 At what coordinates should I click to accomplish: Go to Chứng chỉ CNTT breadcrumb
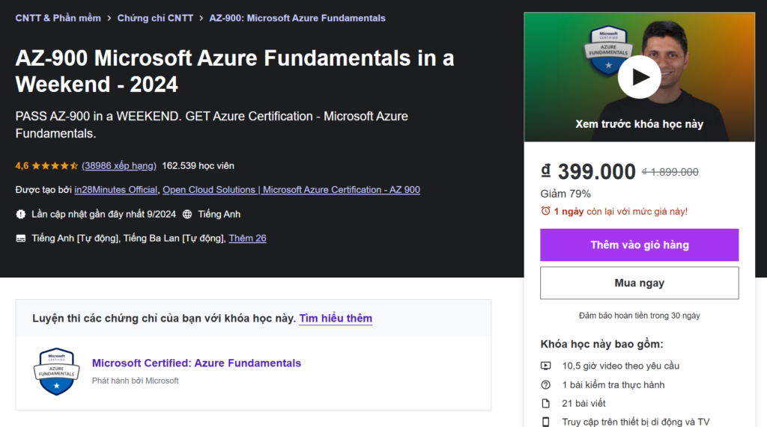(x=155, y=18)
